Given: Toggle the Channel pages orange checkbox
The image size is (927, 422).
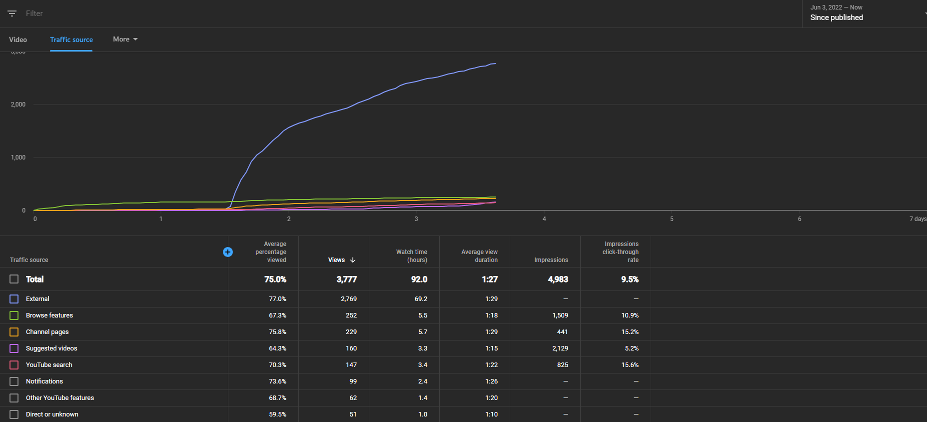Looking at the screenshot, I should 14,332.
